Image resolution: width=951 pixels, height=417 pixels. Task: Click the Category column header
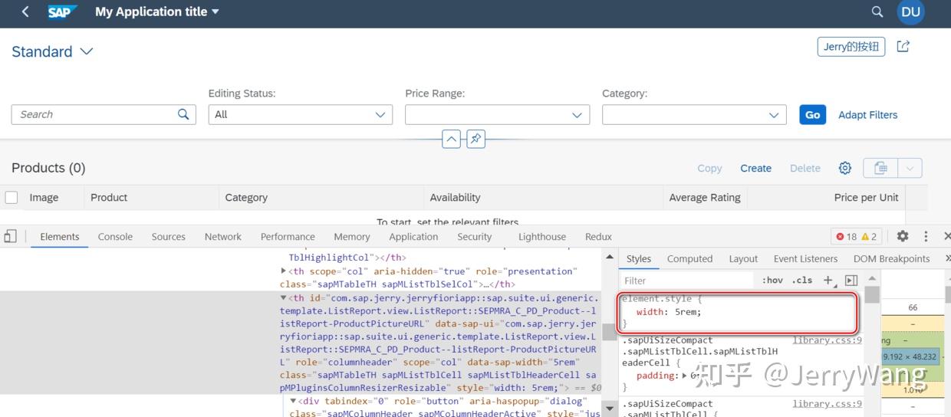[246, 197]
